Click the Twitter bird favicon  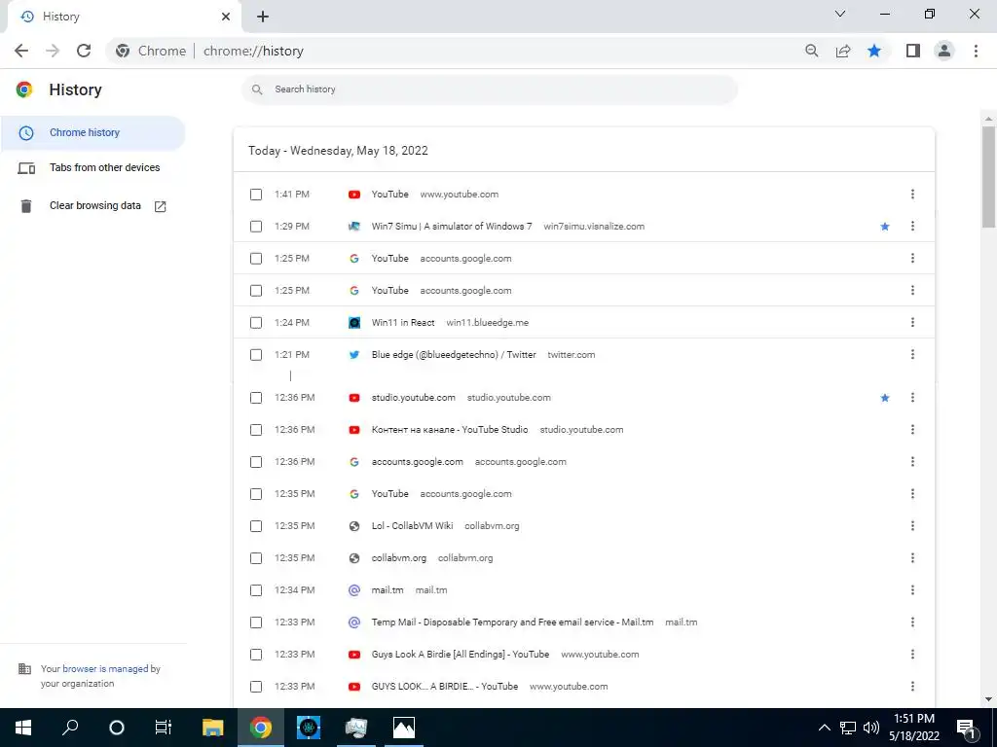354,355
